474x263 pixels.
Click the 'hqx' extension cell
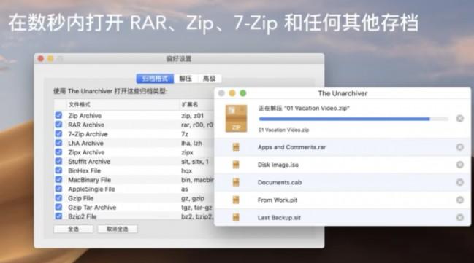tap(186, 170)
